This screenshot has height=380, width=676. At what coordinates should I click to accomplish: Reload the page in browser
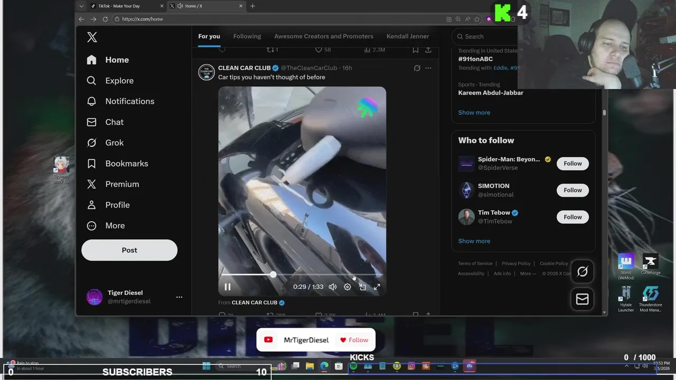coord(105,19)
